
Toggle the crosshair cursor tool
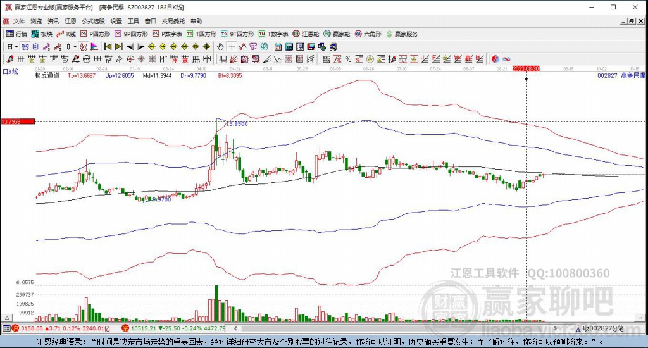232,47
